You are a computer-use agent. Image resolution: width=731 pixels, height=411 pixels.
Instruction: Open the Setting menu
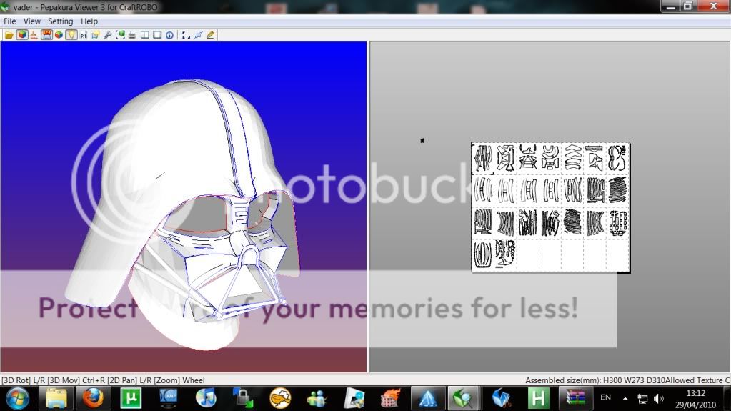61,21
